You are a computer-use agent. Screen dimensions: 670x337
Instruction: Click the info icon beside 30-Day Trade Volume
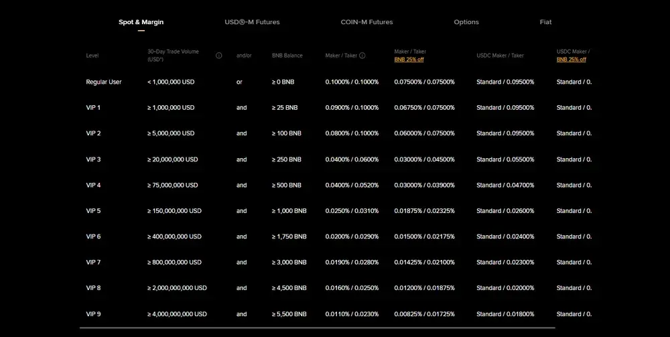(x=218, y=56)
